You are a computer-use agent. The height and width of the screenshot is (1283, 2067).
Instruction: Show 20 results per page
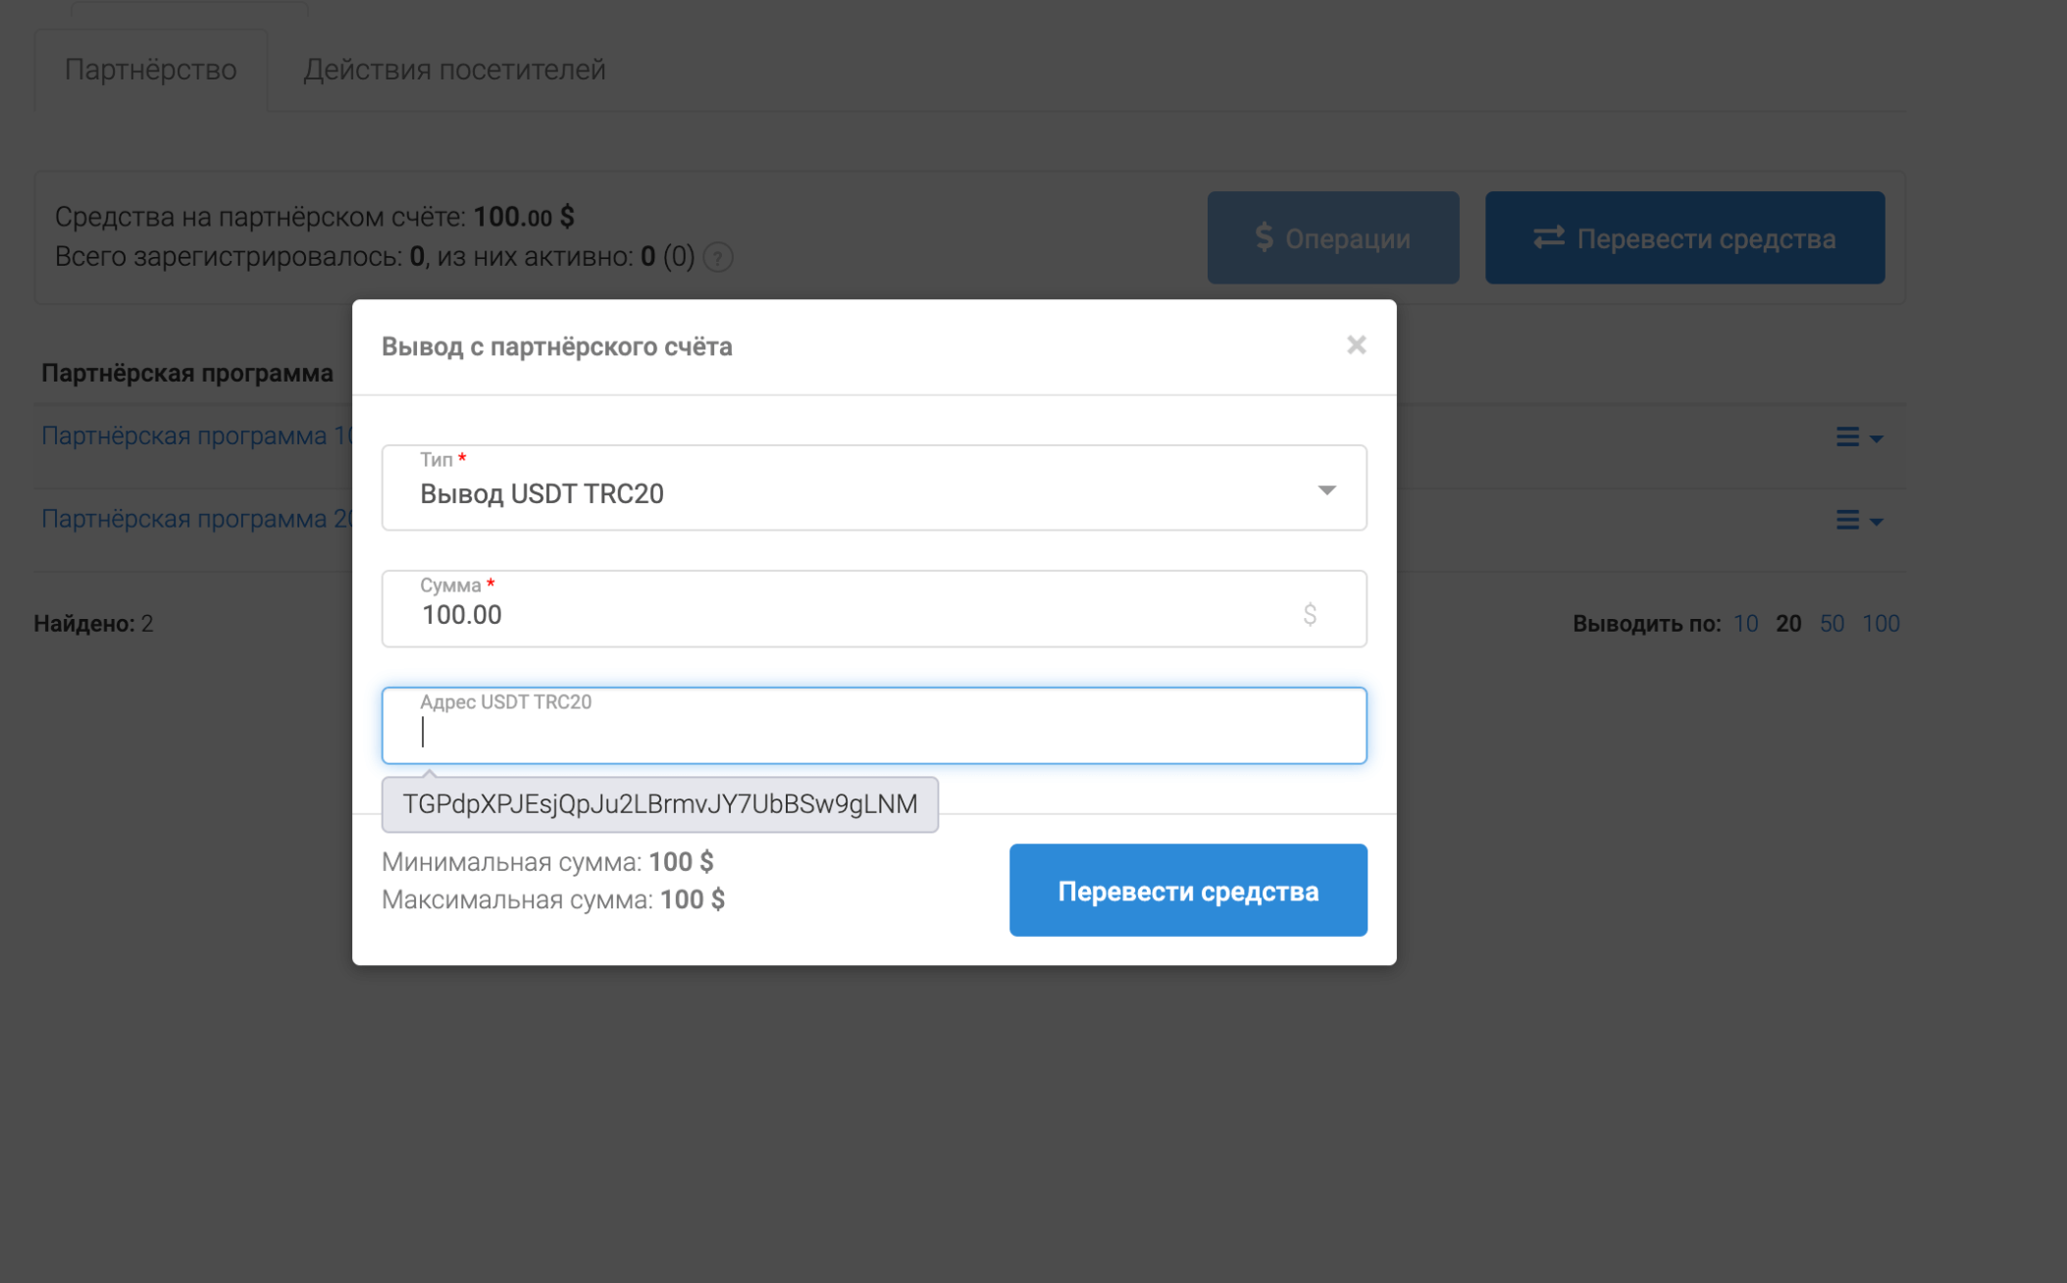coord(1788,624)
